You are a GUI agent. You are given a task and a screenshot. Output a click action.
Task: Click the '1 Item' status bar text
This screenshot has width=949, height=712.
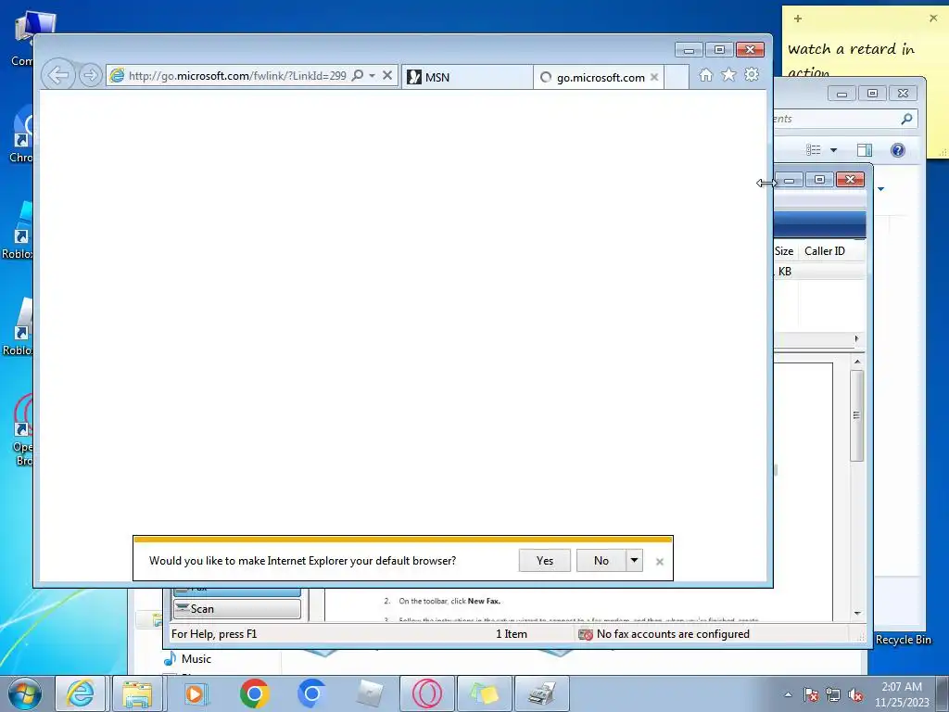pos(512,634)
